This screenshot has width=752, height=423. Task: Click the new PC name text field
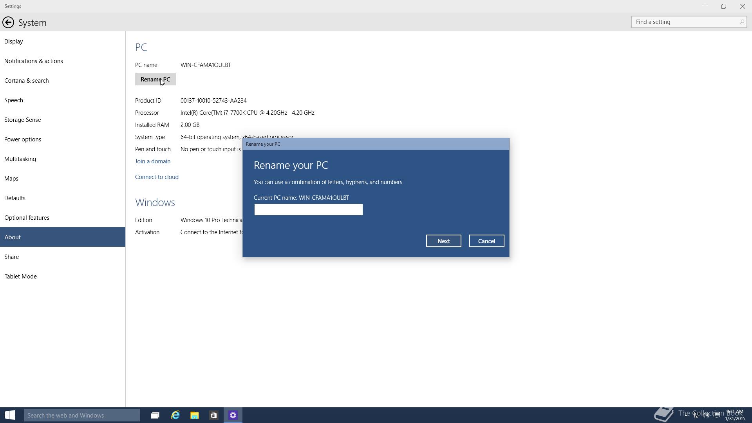(308, 210)
